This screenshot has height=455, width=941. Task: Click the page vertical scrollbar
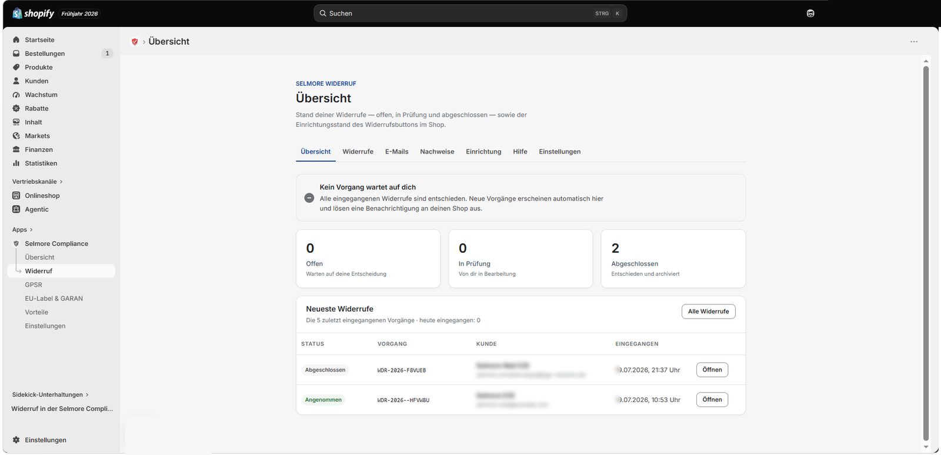coord(926,253)
